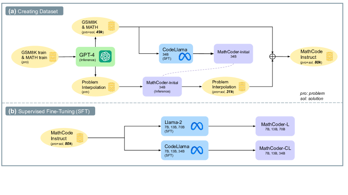
Task: Click database icon in GSM8K & MATH 49k node
Action: pyautogui.click(x=112, y=26)
